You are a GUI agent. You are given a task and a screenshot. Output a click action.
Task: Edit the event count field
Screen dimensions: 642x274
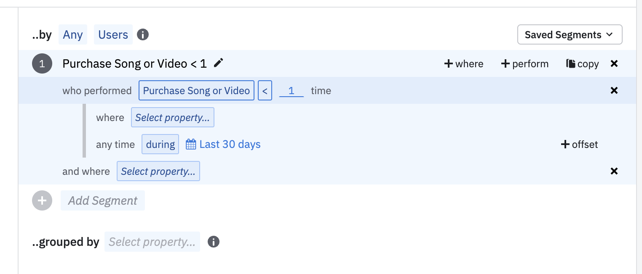tap(291, 91)
